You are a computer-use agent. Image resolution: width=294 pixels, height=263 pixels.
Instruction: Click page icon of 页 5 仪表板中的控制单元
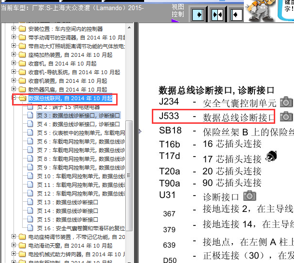point(30,132)
